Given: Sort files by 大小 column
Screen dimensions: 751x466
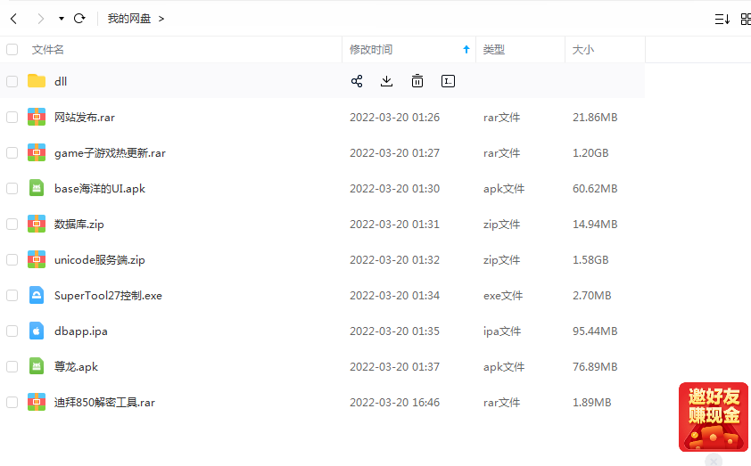Looking at the screenshot, I should pyautogui.click(x=583, y=50).
